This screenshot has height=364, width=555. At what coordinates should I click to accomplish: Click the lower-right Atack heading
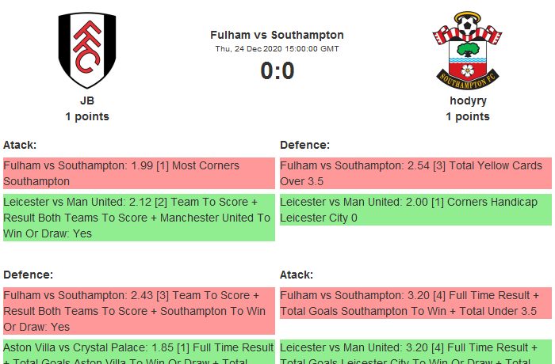click(297, 275)
